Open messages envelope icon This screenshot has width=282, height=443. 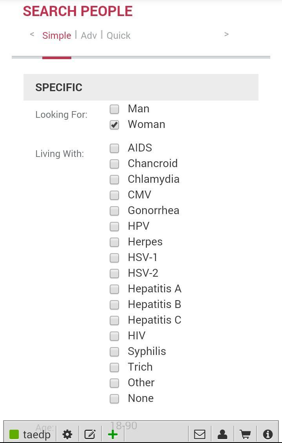click(200, 434)
